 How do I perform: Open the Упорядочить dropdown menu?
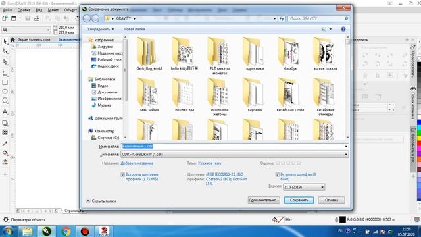[x=101, y=29]
